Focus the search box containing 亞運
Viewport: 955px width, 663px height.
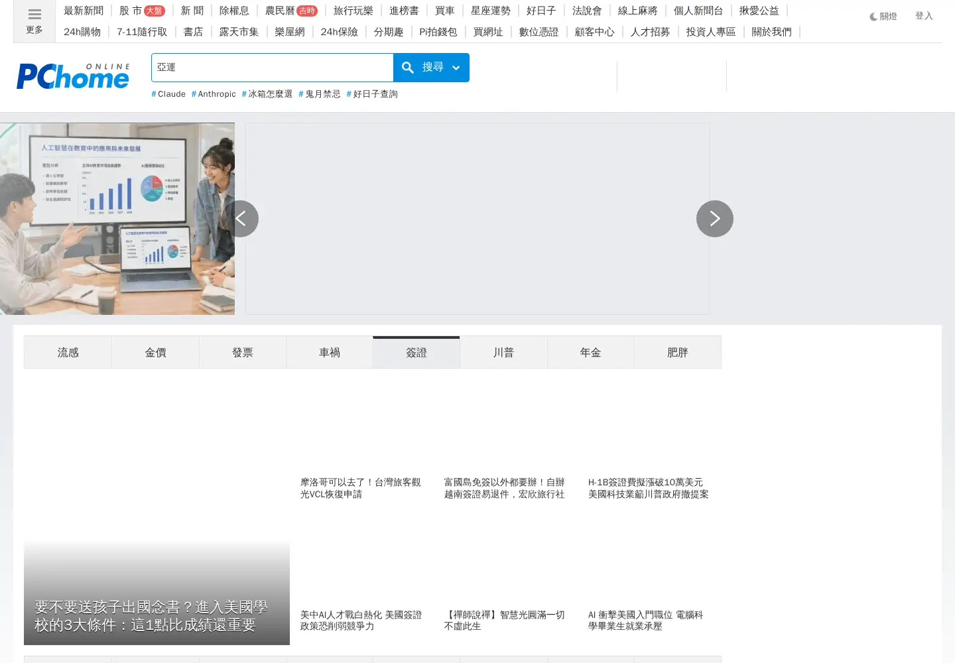(273, 68)
